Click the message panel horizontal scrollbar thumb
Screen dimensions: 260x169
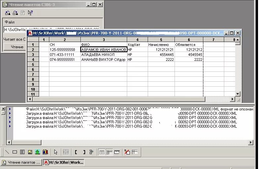coord(26,142)
